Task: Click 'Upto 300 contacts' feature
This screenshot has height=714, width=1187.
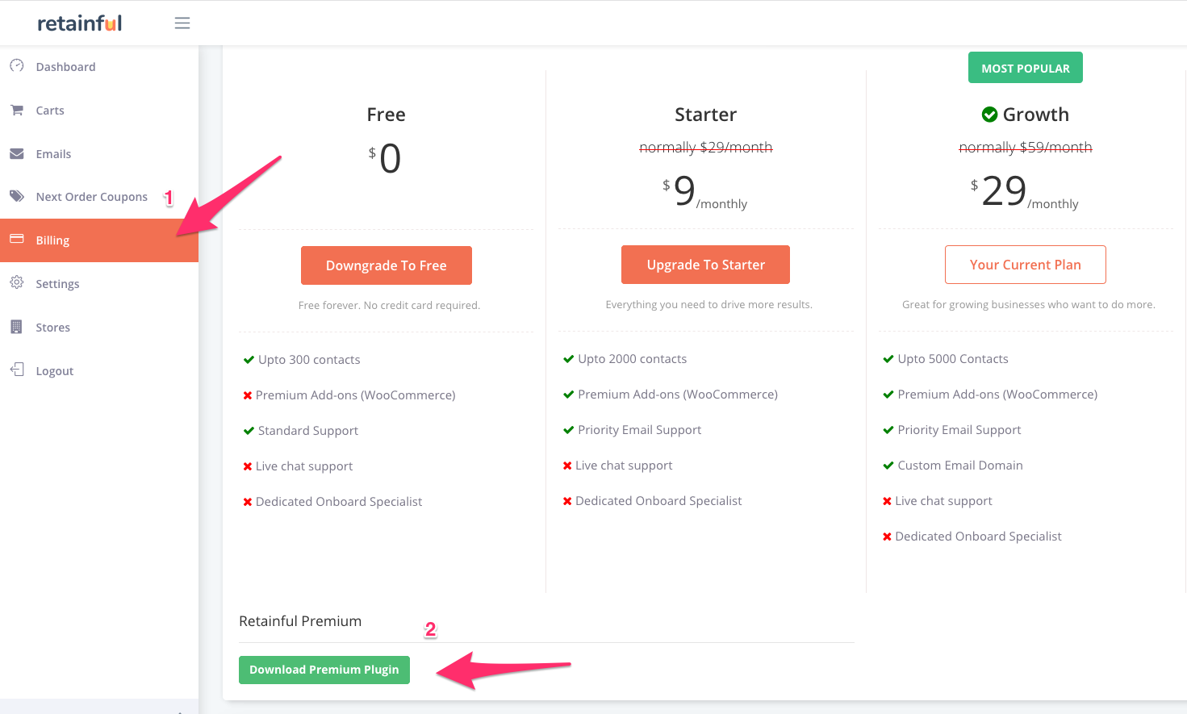Action: coord(309,360)
